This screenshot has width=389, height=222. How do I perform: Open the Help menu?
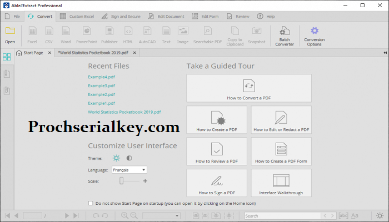(266, 16)
